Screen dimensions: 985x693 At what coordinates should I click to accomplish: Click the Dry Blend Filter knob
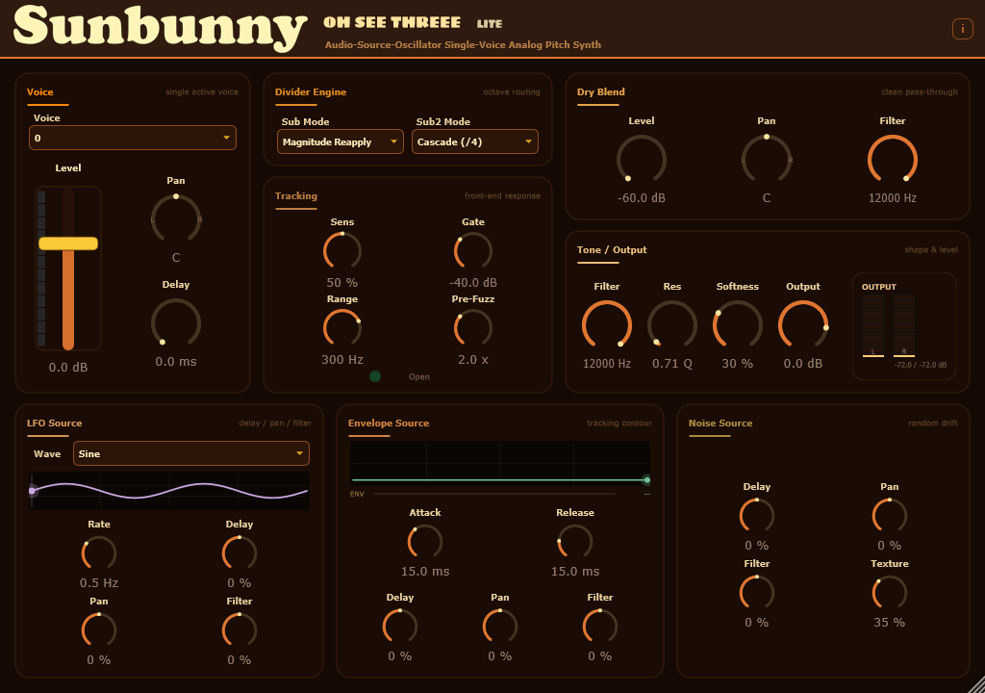[x=893, y=160]
